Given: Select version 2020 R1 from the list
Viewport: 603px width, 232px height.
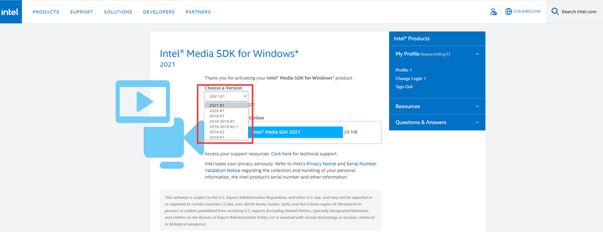Looking at the screenshot, I should coord(226,111).
